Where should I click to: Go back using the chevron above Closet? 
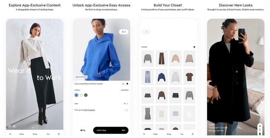(146, 32)
